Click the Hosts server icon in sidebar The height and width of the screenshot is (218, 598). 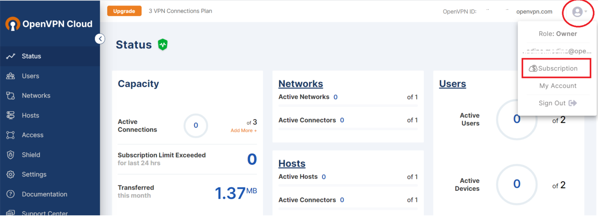pyautogui.click(x=11, y=115)
